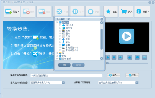Select the 文档 folder
The width and height of the screenshot is (155, 98).
(x=68, y=36)
